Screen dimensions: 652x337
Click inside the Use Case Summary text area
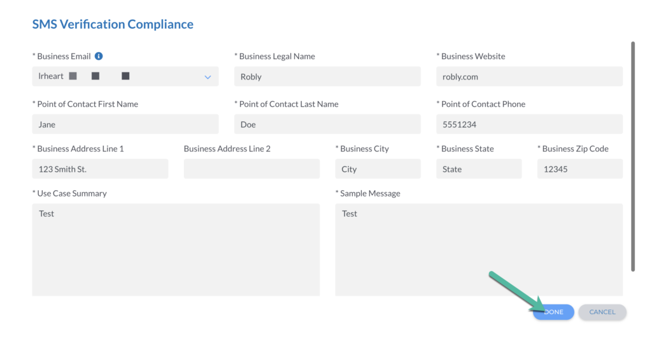[176, 249]
